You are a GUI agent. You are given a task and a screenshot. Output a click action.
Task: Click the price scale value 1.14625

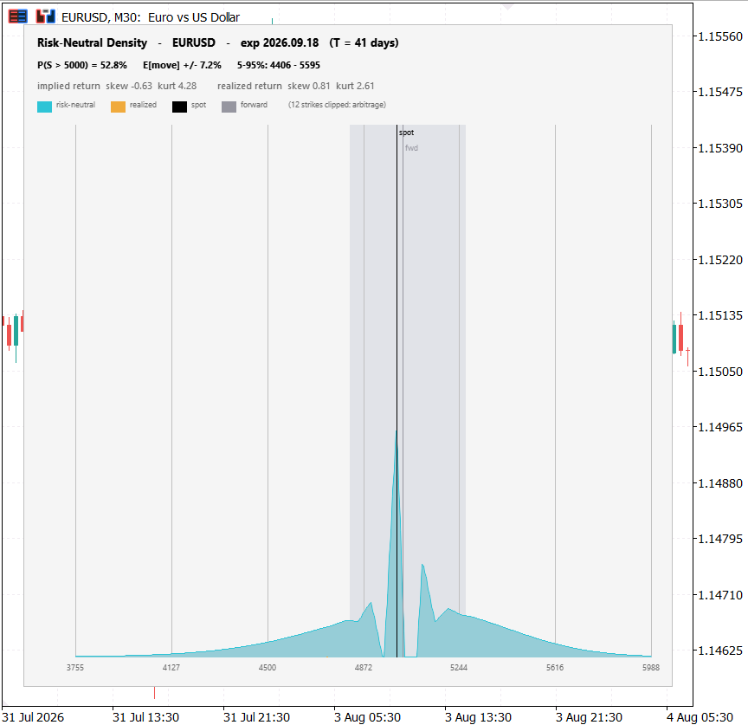[720, 650]
